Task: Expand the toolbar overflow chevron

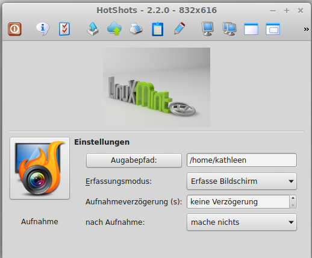Action: (x=306, y=30)
